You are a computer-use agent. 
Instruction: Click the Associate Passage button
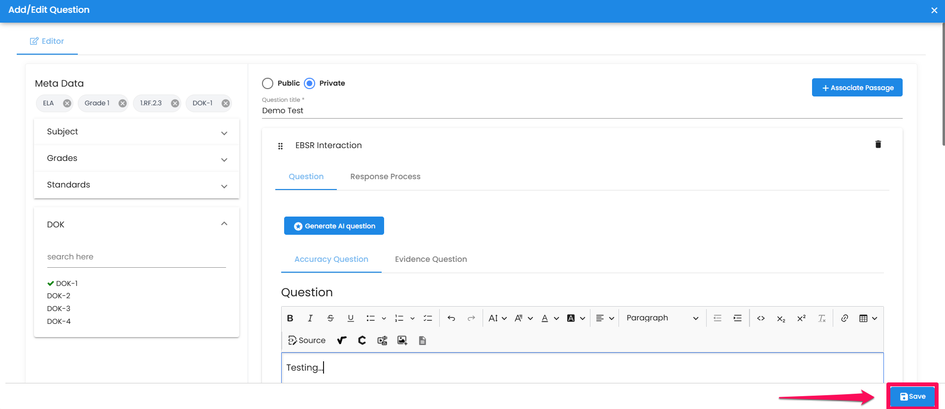[857, 88]
